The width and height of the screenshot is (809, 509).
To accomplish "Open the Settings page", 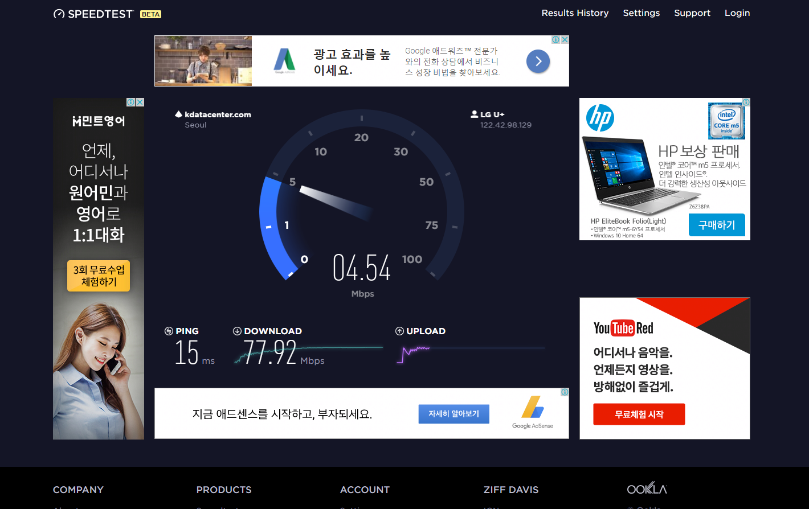I will point(641,13).
